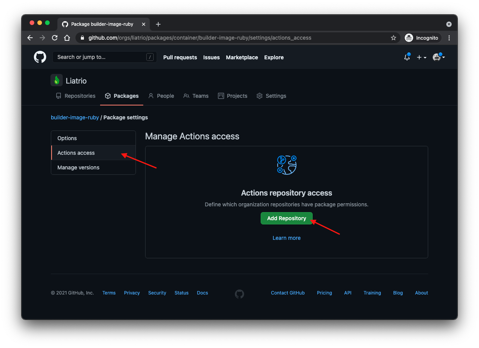Image resolution: width=479 pixels, height=348 pixels.
Task: Switch to the Repositories tab
Action: (75, 96)
